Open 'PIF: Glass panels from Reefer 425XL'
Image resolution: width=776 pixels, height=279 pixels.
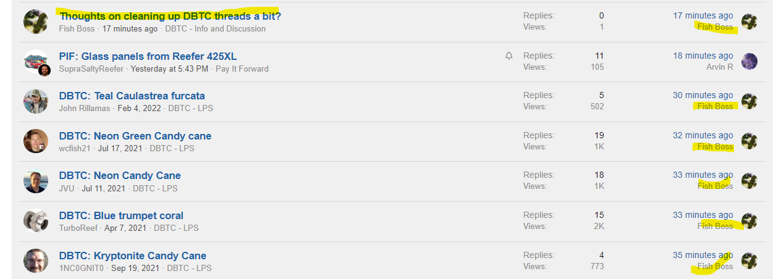click(x=148, y=56)
